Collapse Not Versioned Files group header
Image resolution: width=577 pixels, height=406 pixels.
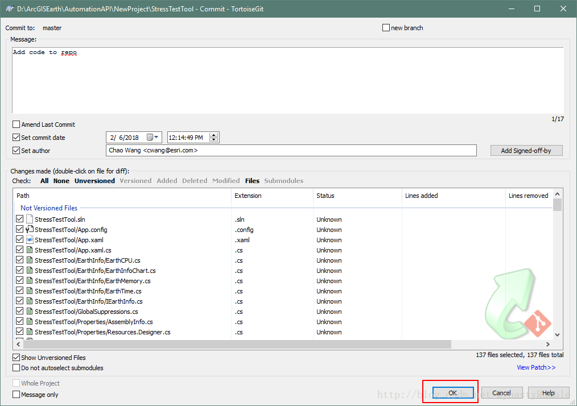[49, 208]
